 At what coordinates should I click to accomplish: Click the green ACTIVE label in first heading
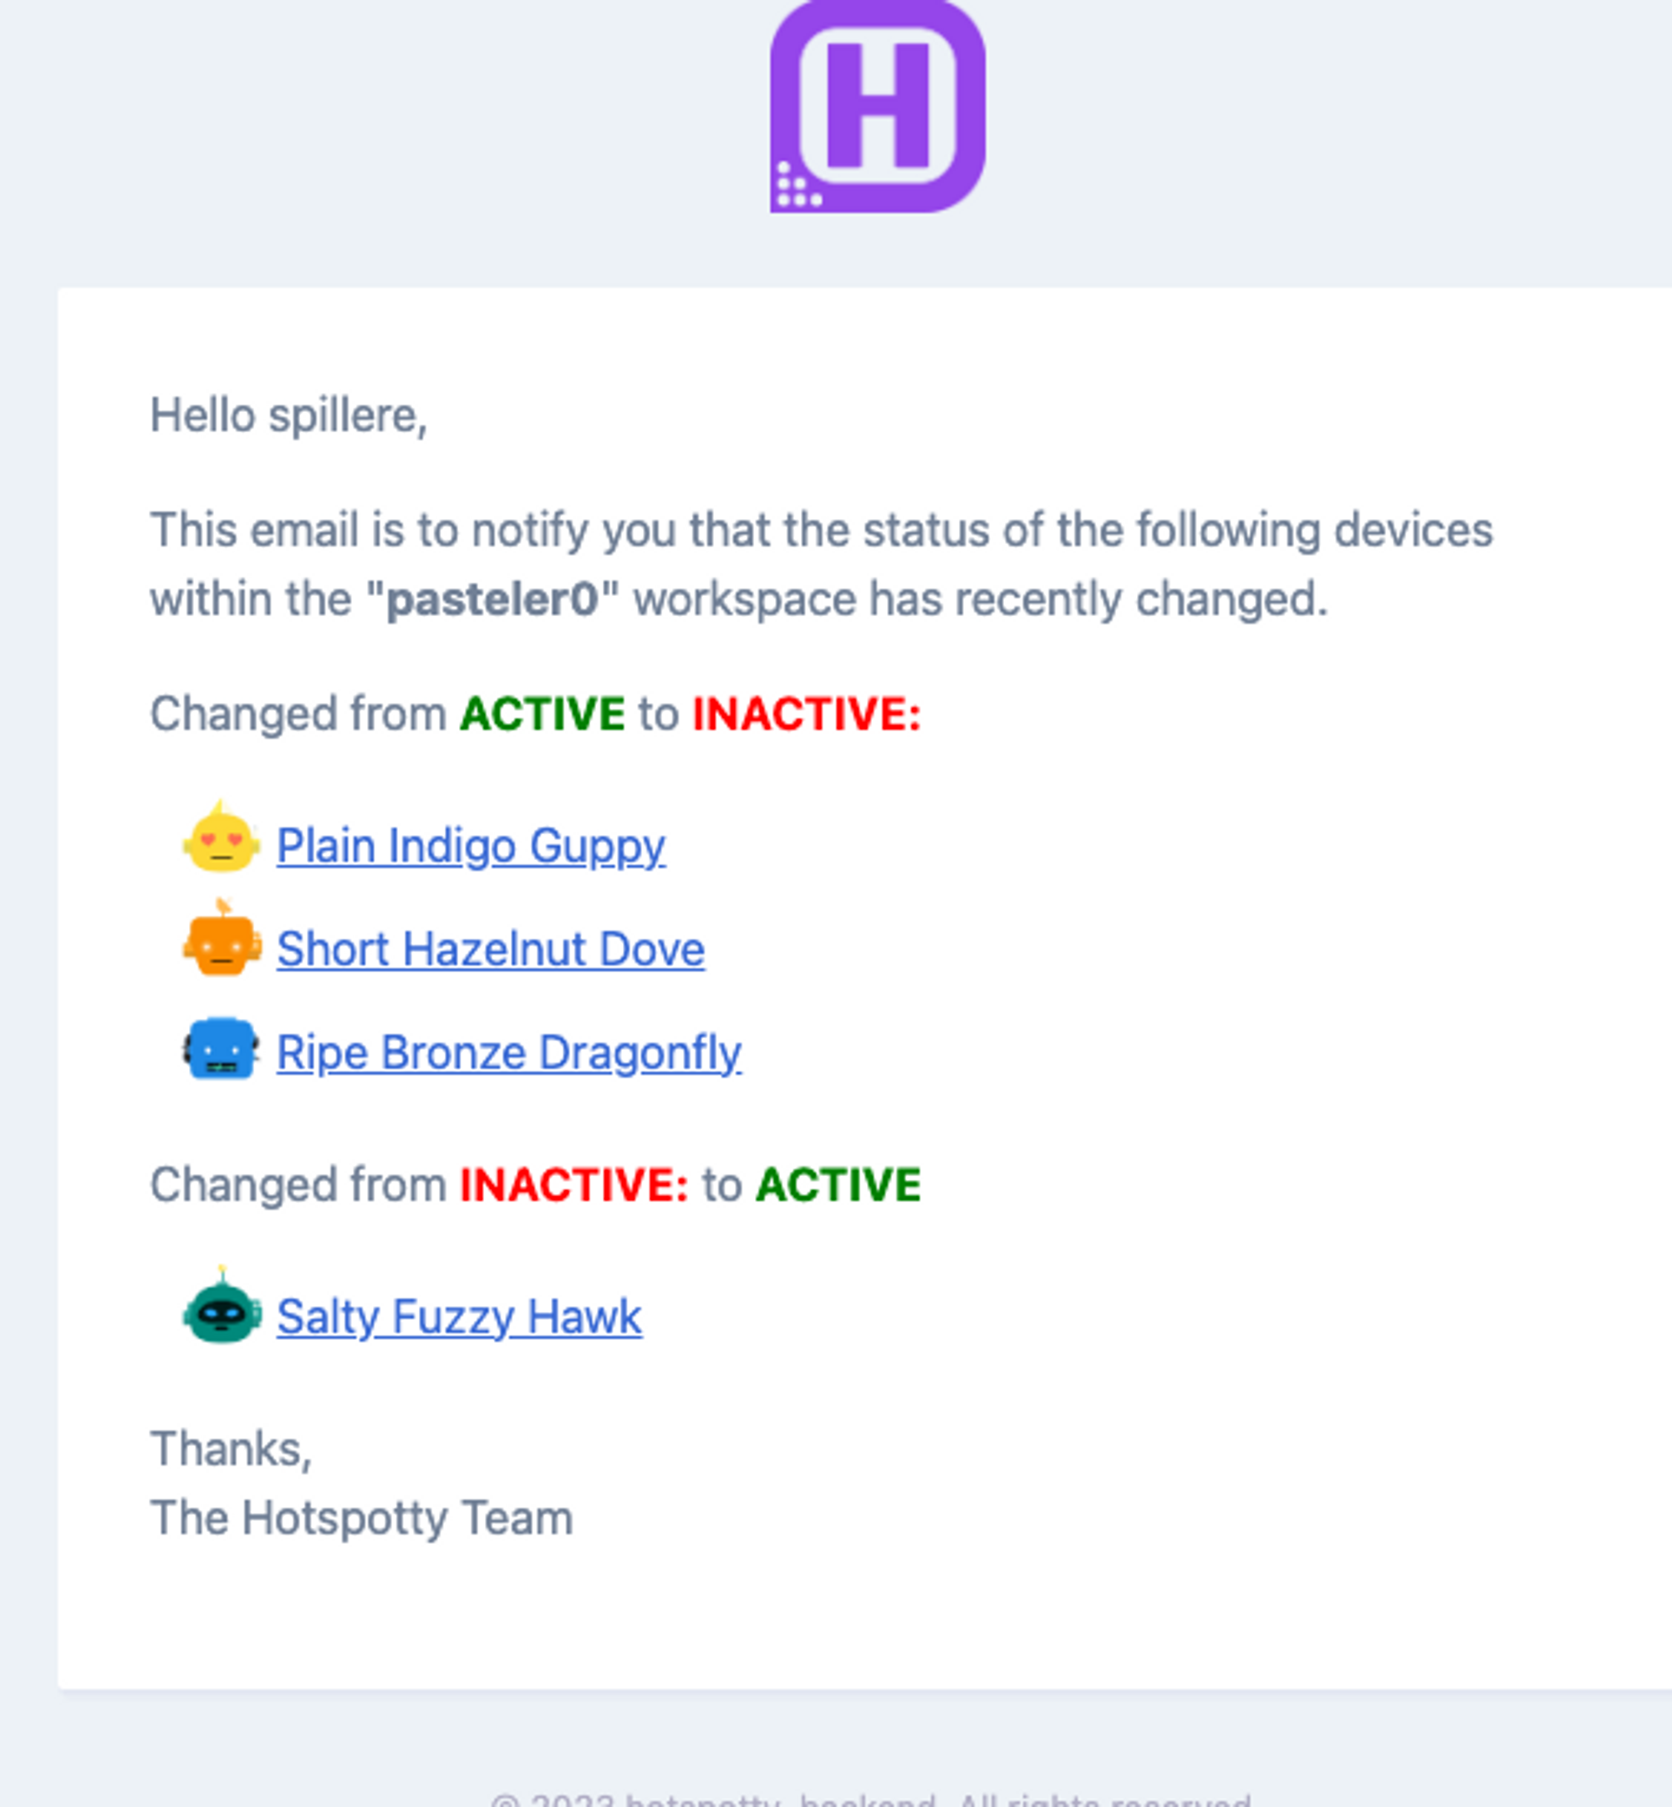coord(542,714)
